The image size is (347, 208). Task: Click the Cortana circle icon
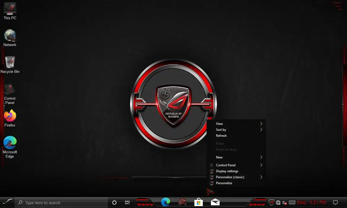114,203
